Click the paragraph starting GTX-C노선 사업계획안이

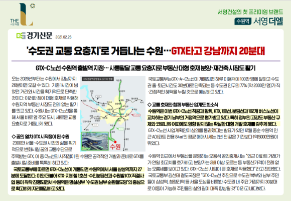click(x=213, y=137)
